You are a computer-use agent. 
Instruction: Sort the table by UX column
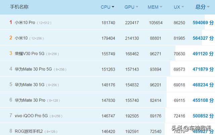[x=179, y=7]
